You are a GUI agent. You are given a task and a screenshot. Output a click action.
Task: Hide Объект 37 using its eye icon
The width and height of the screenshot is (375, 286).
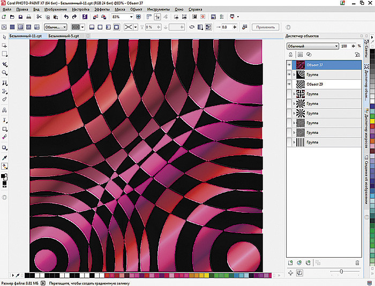pyautogui.click(x=290, y=65)
